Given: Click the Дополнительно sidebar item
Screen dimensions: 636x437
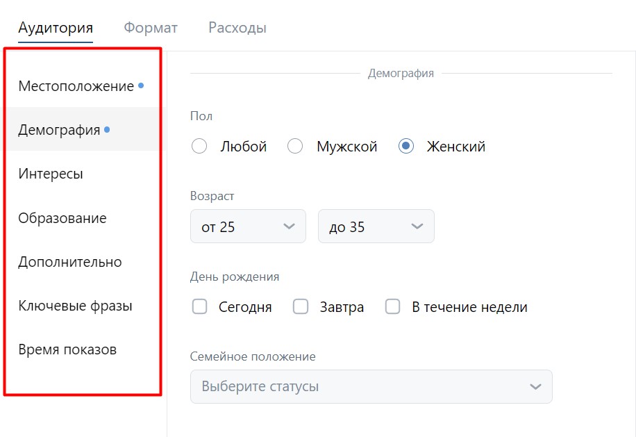Looking at the screenshot, I should [70, 262].
